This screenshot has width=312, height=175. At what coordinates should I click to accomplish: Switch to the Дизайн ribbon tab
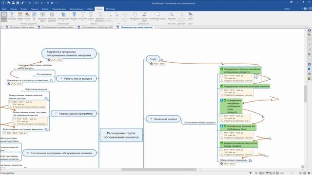click(x=45, y=9)
